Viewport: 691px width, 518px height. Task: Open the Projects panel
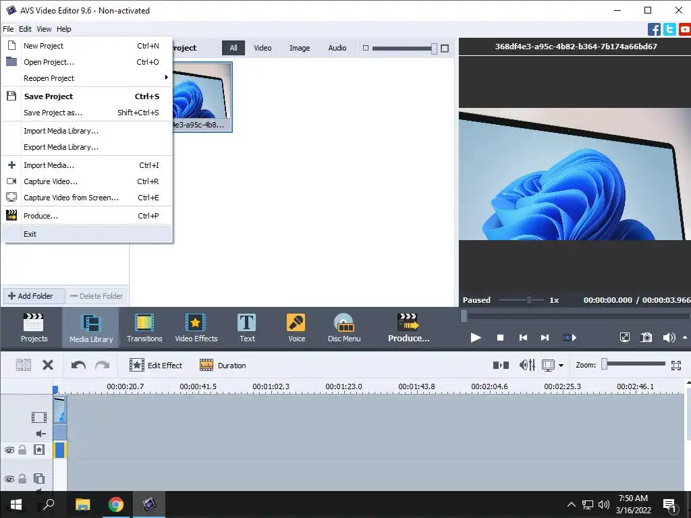pyautogui.click(x=34, y=328)
